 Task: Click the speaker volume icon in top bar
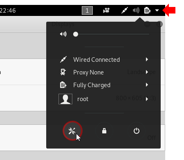[x=136, y=10]
